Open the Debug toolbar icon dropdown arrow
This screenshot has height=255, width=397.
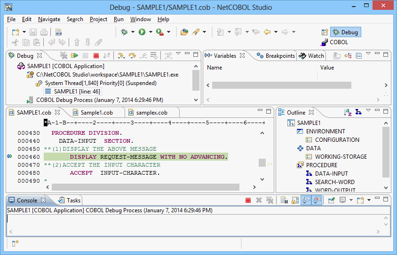point(133,32)
